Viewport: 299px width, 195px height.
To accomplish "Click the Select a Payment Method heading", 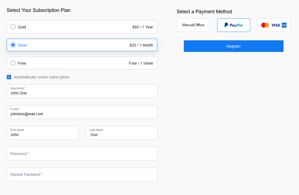I will click(204, 12).
